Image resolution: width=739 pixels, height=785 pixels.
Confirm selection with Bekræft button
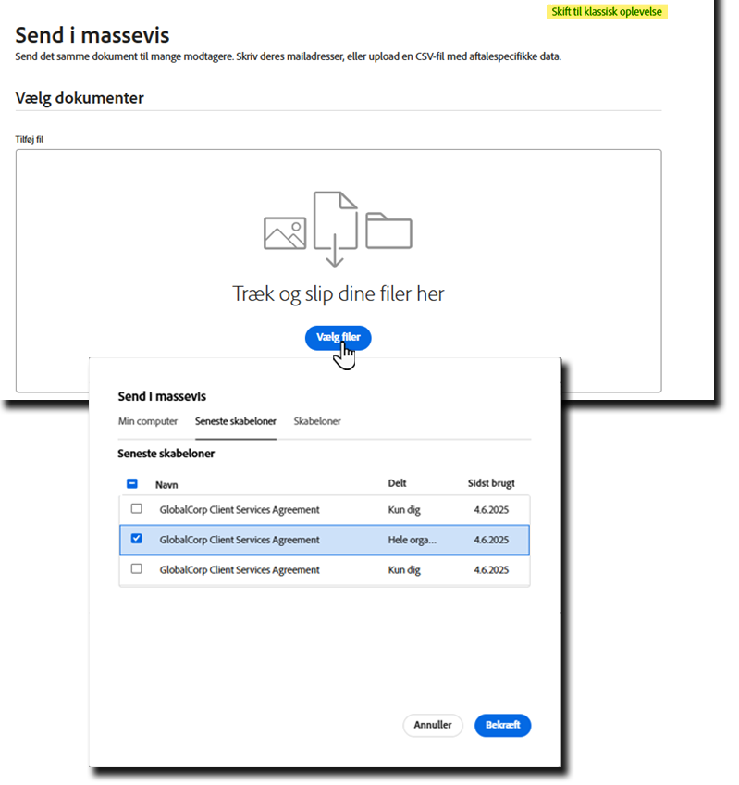(x=502, y=725)
